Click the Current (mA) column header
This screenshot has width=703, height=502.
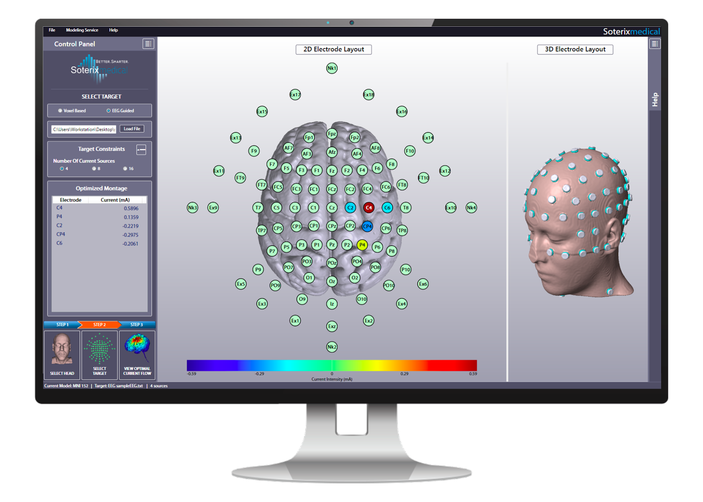115,200
